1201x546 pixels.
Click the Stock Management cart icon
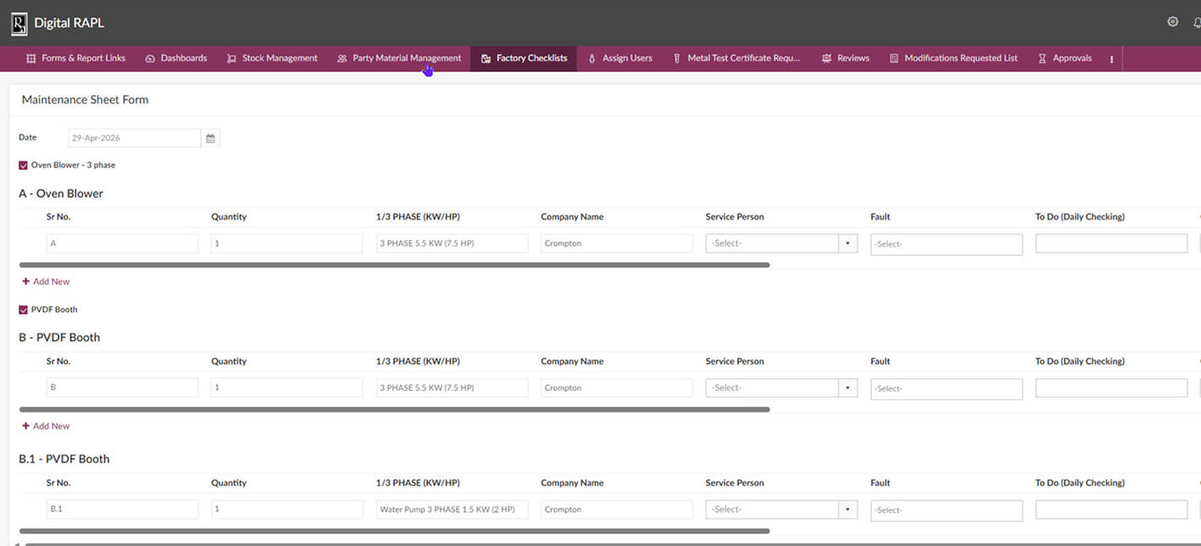click(232, 58)
